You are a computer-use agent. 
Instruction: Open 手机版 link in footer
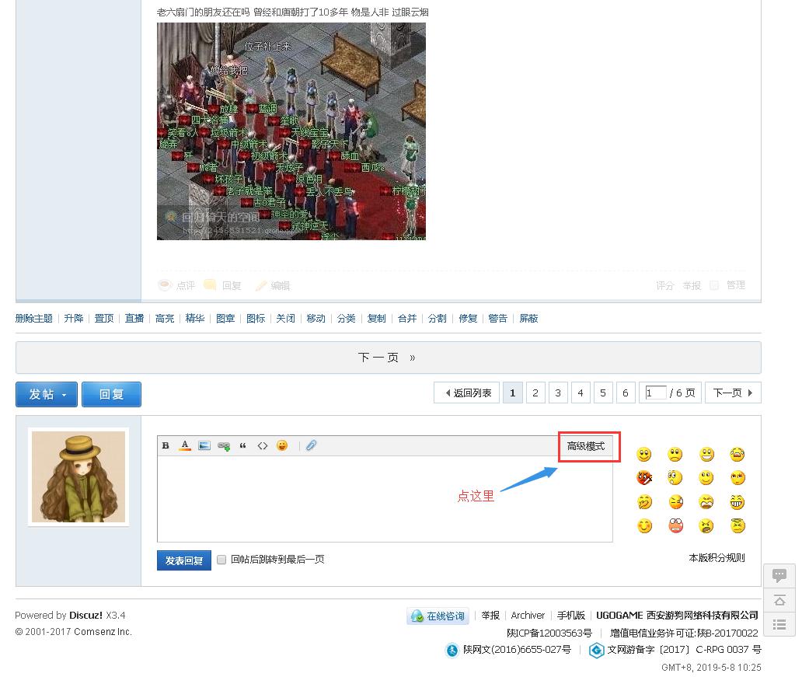[x=571, y=615]
